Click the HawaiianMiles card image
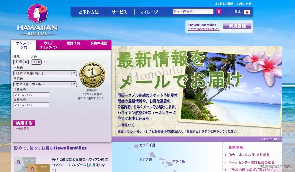The width and height of the screenshot is (295, 172). 32,164
